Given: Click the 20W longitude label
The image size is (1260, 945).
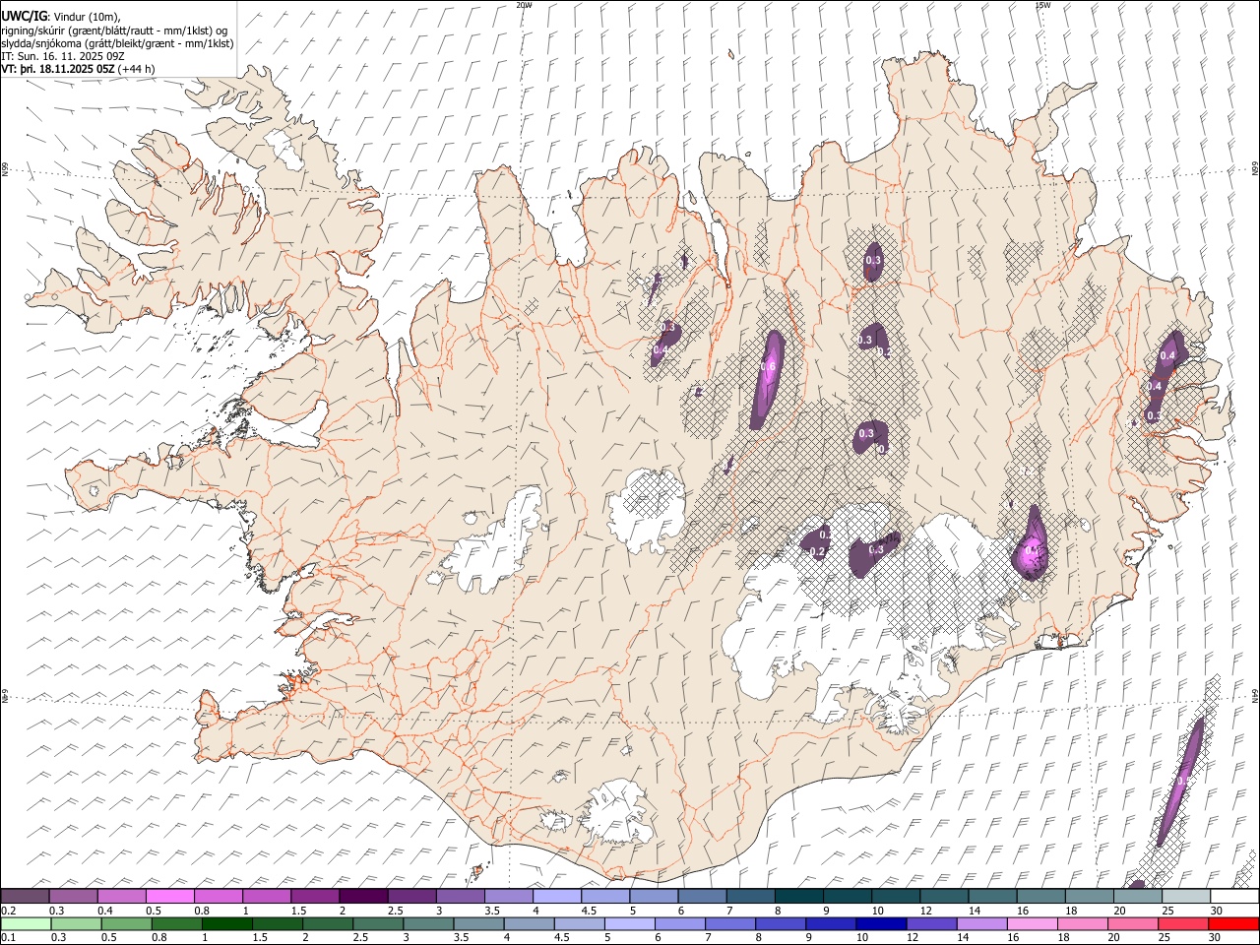Looking at the screenshot, I should pyautogui.click(x=524, y=5).
